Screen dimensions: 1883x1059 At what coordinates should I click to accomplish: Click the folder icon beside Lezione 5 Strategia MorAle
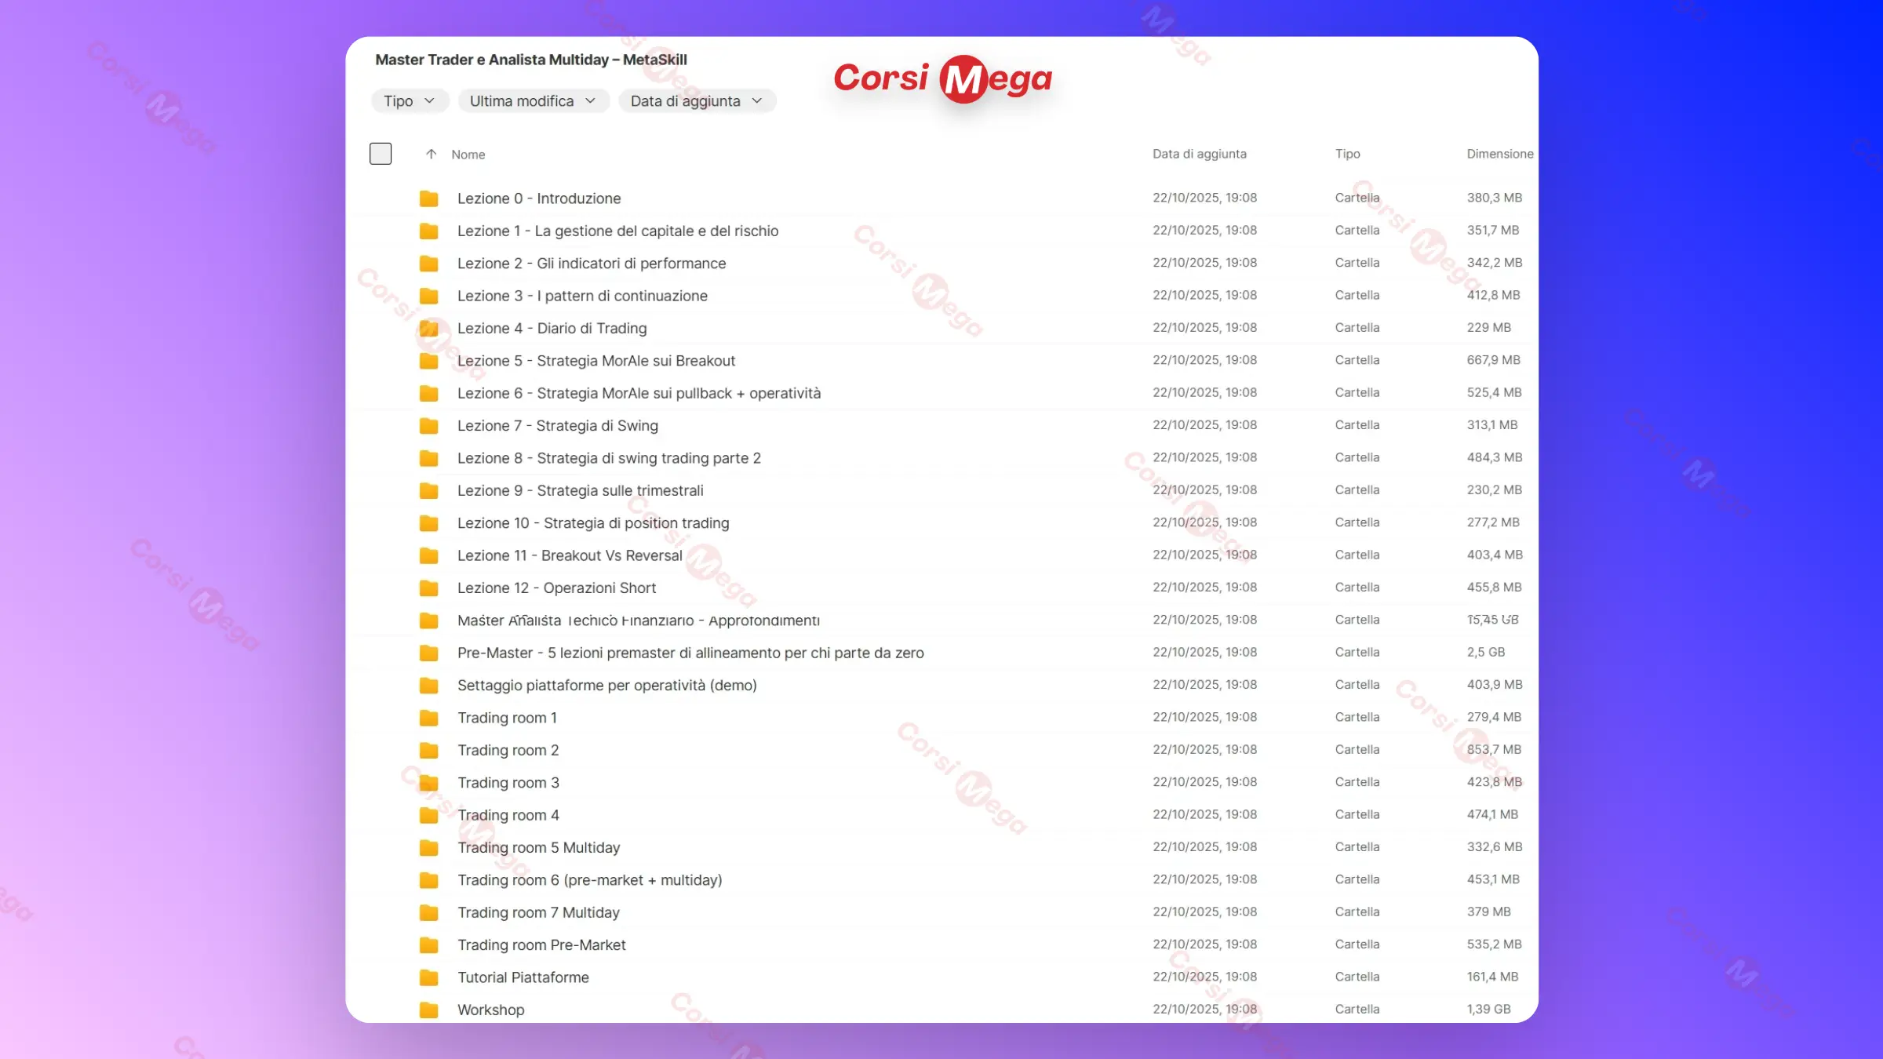click(428, 361)
